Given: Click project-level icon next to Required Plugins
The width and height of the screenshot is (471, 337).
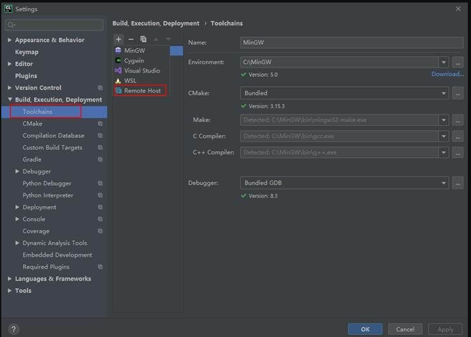Looking at the screenshot, I should pos(100,267).
